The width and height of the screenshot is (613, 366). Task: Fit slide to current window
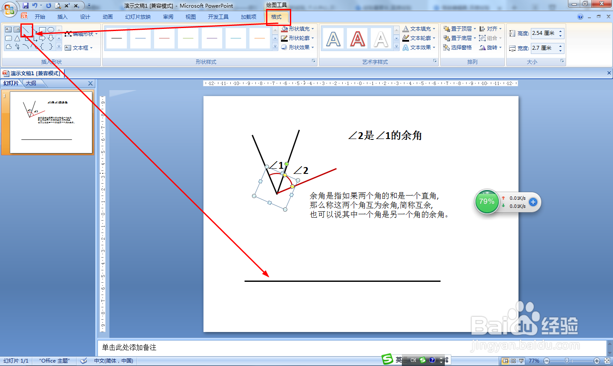click(x=607, y=361)
